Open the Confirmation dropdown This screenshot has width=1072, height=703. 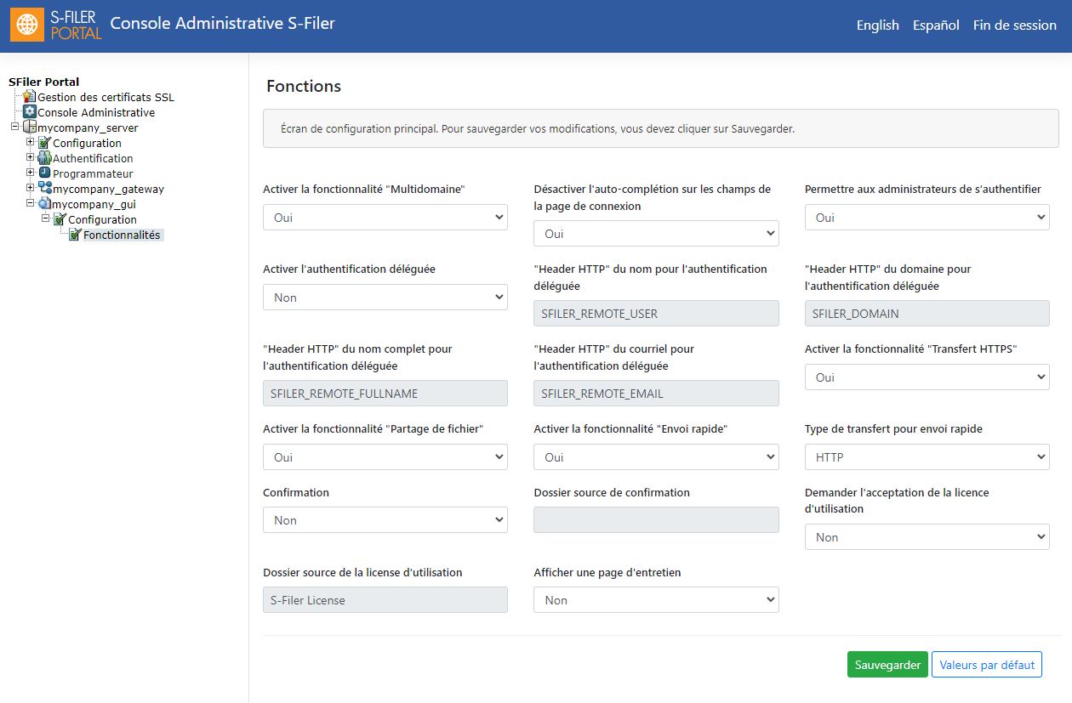[x=385, y=520]
